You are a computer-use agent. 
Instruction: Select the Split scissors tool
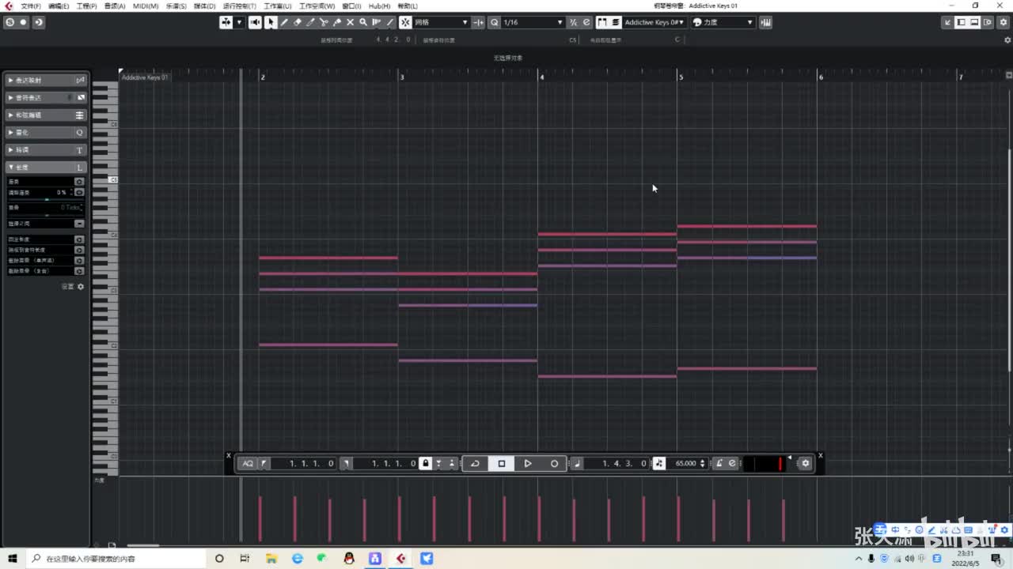pos(324,22)
